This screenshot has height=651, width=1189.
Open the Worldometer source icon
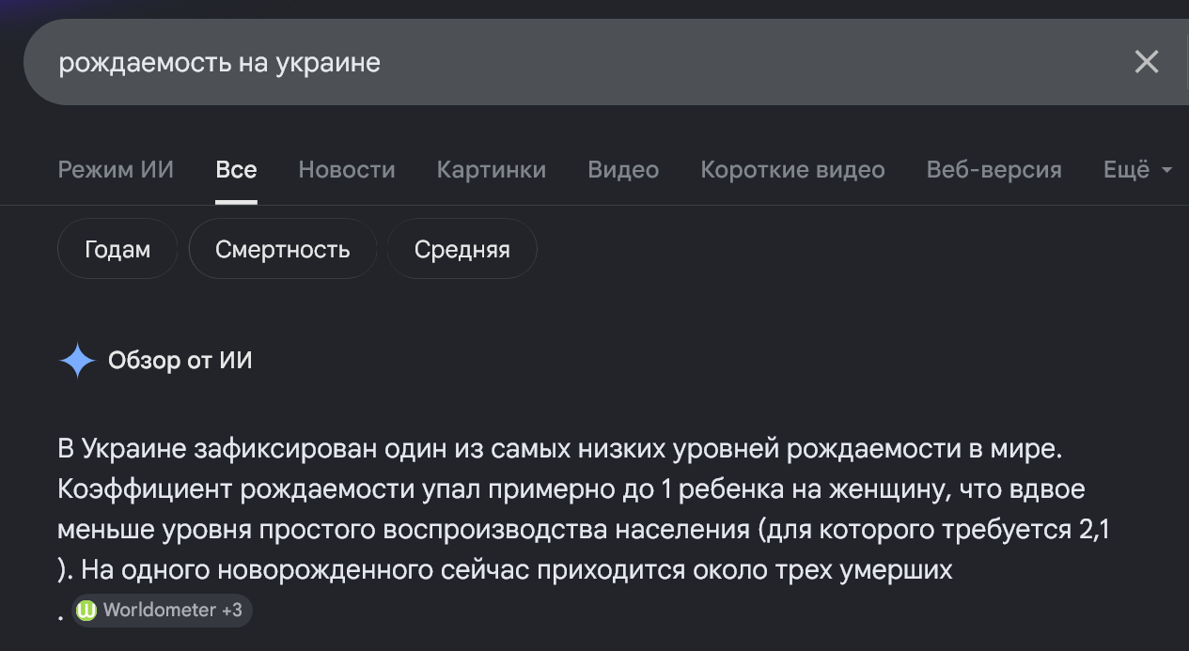click(86, 610)
